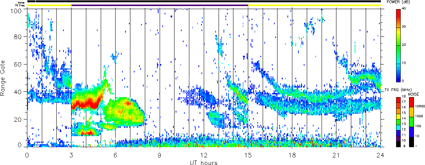
Task: Select the black 9–10 MHz swatch in TX FRQ legend
Action: pyautogui.click(x=398, y=144)
